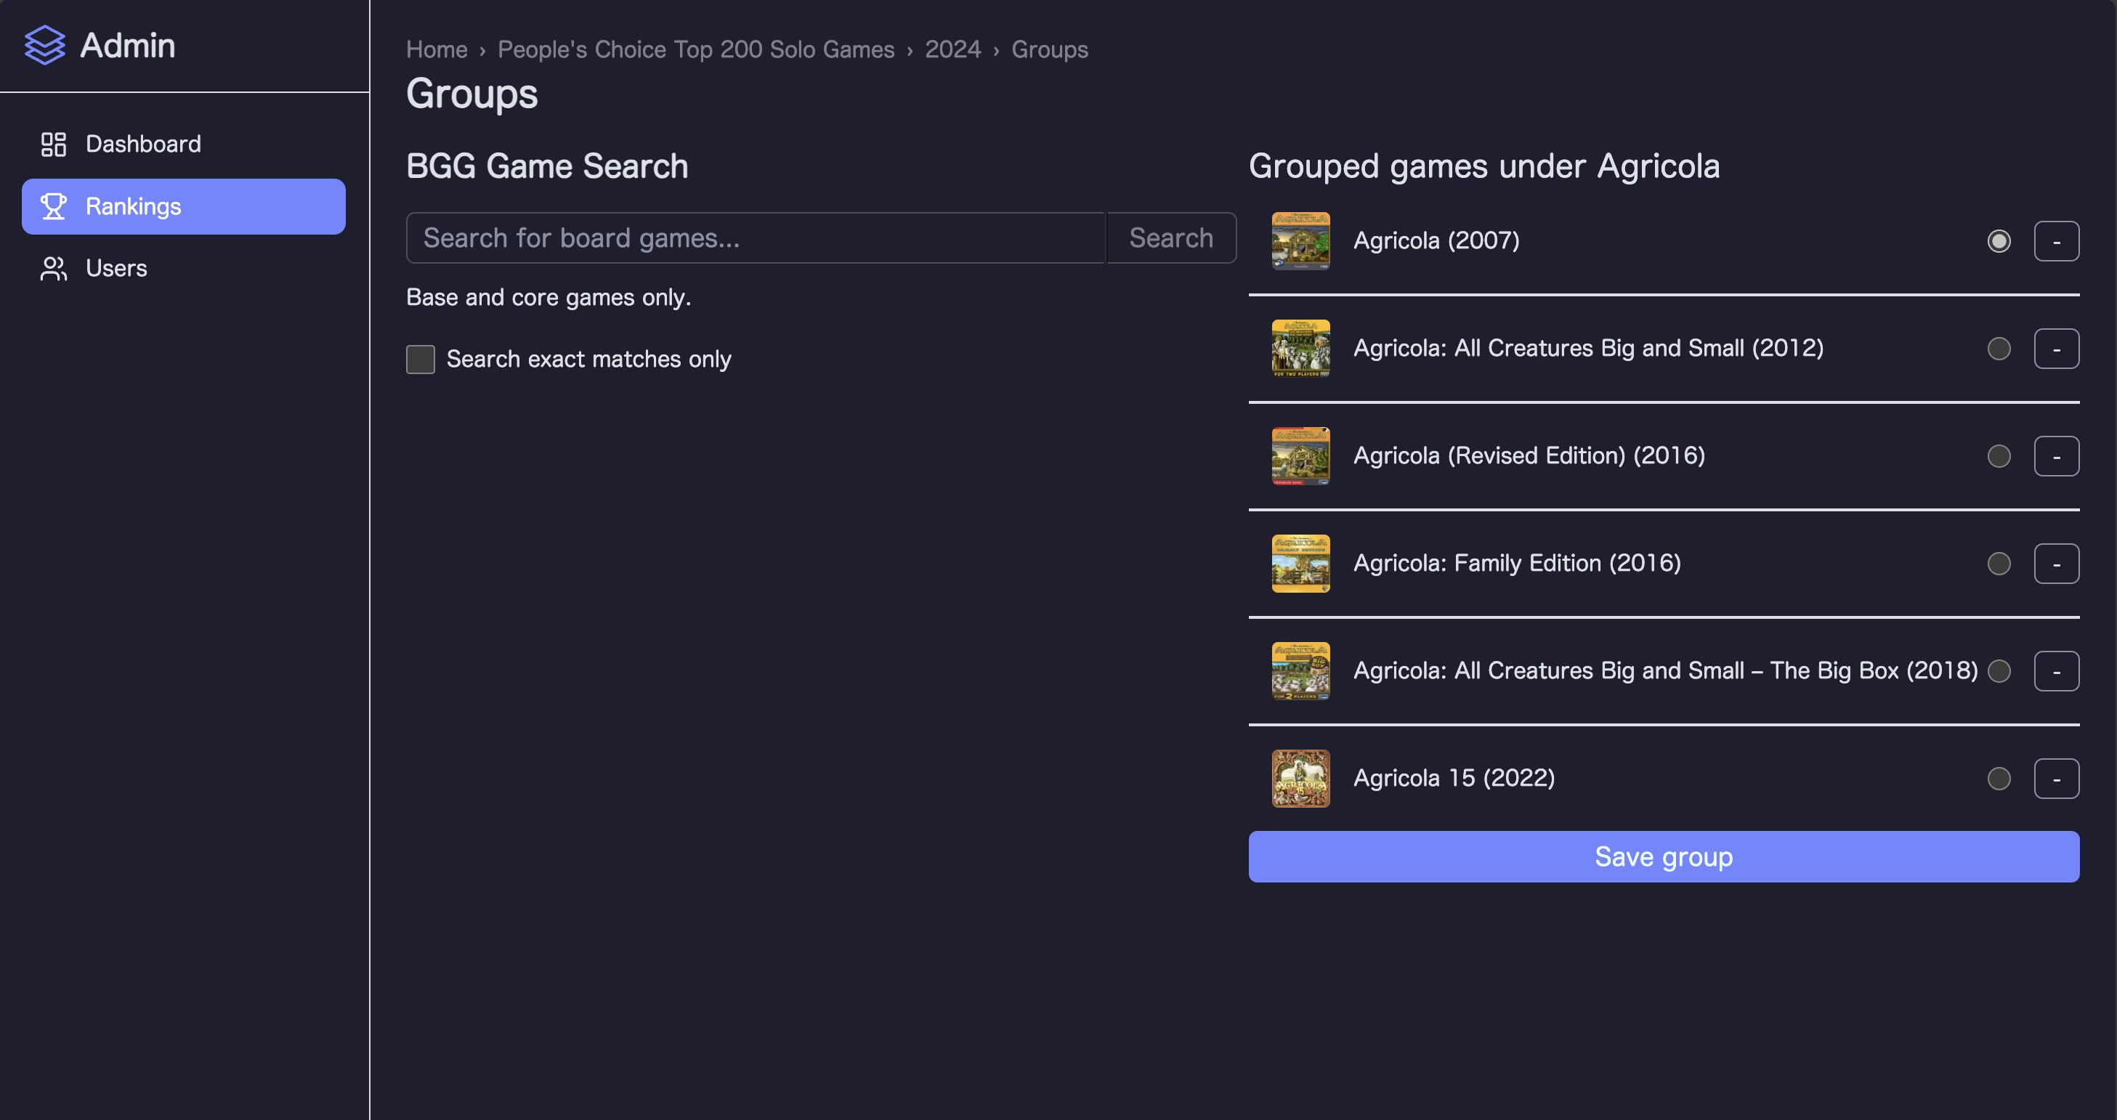Image resolution: width=2117 pixels, height=1120 pixels.
Task: Remove Agricola: Family Edition using its minus button
Action: click(x=2056, y=563)
